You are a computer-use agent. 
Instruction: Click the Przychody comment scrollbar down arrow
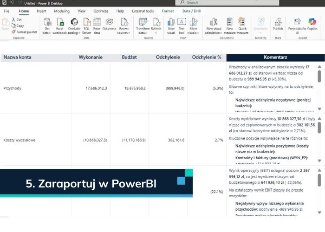319,109
